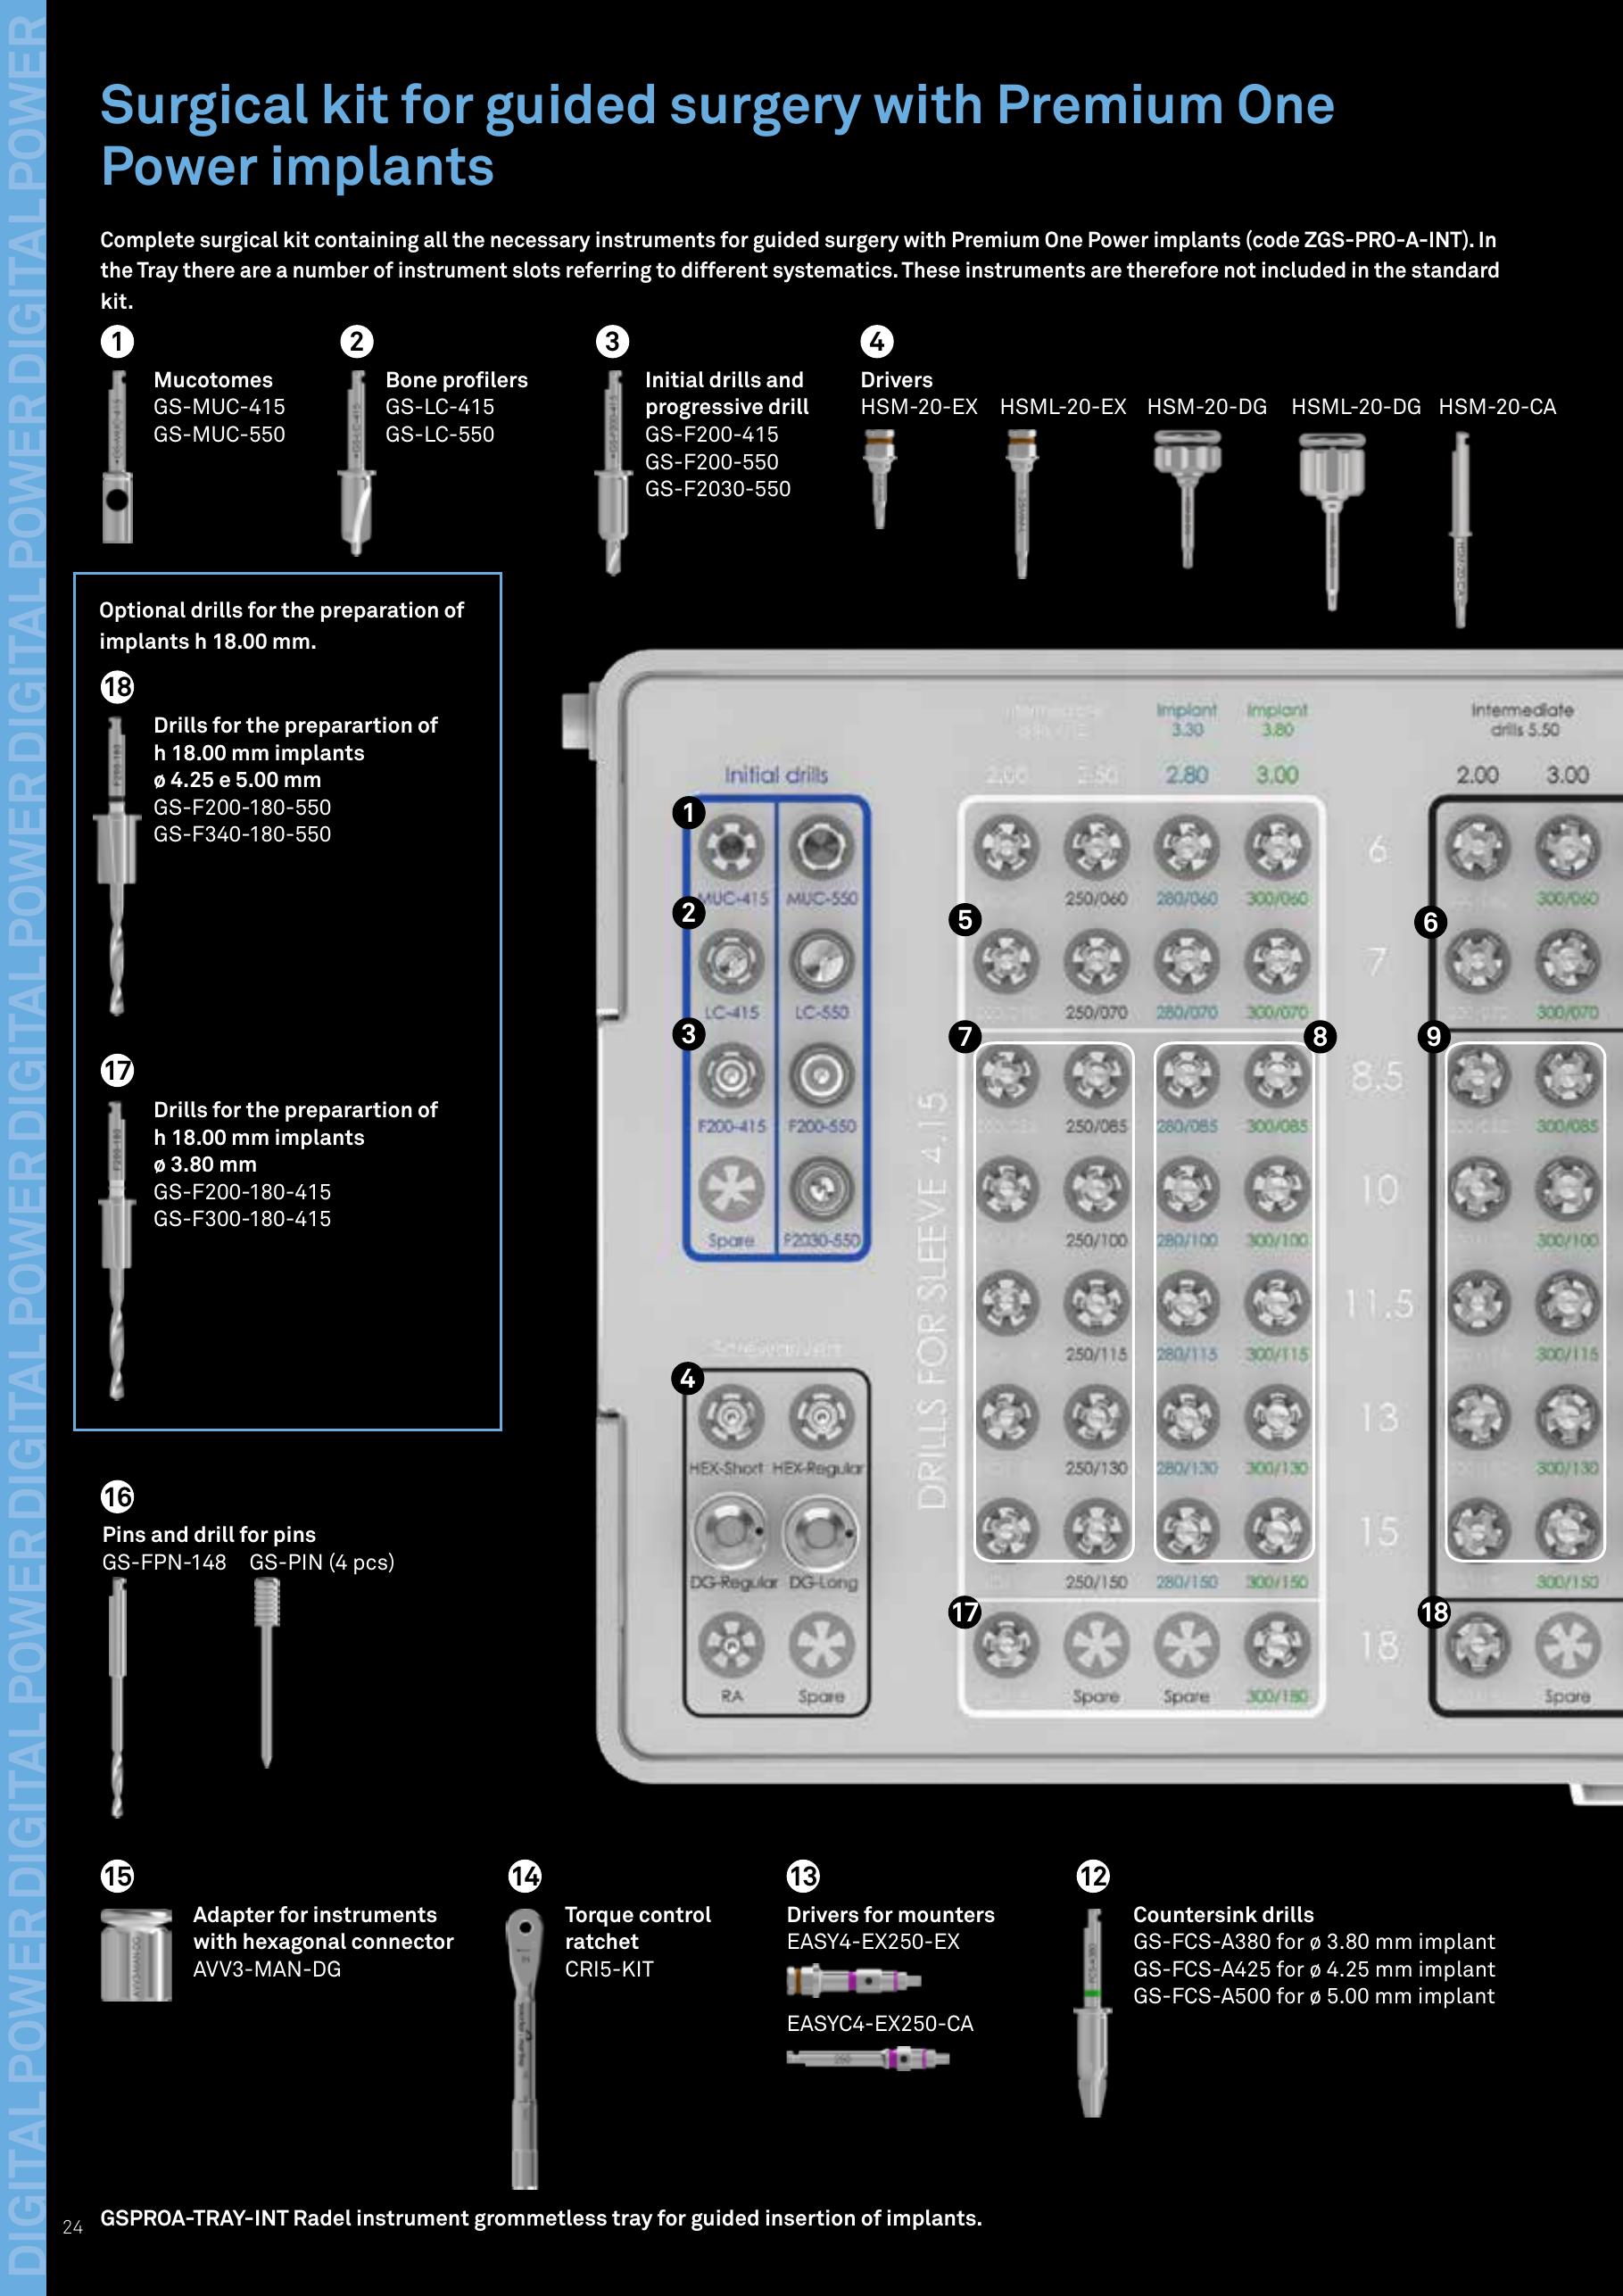
Task: Click the 'Pins and drill for pins' heading
Action: click(x=209, y=1534)
